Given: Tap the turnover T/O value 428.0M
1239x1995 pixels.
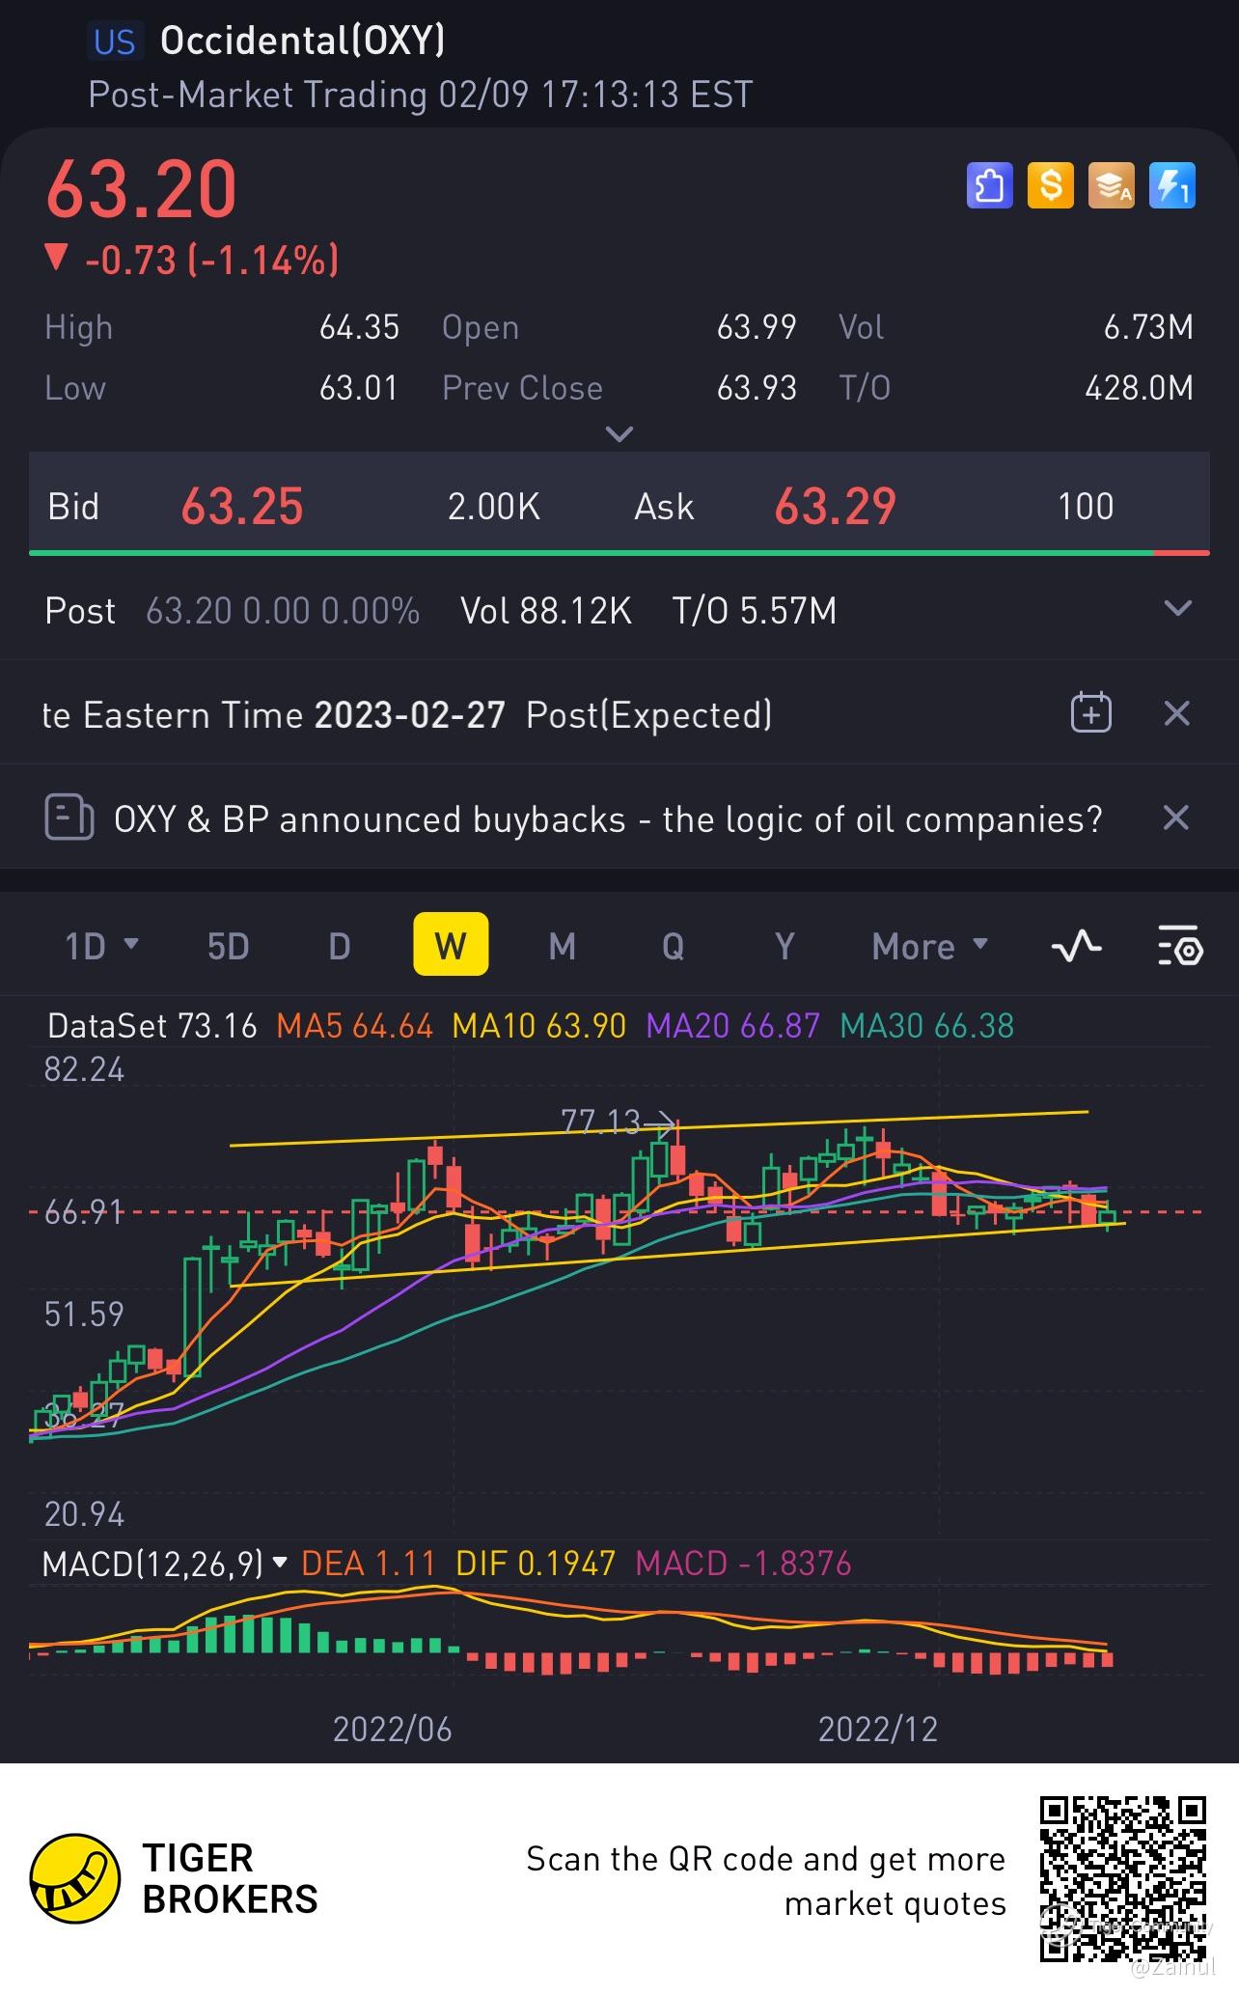Looking at the screenshot, I should [x=1139, y=388].
